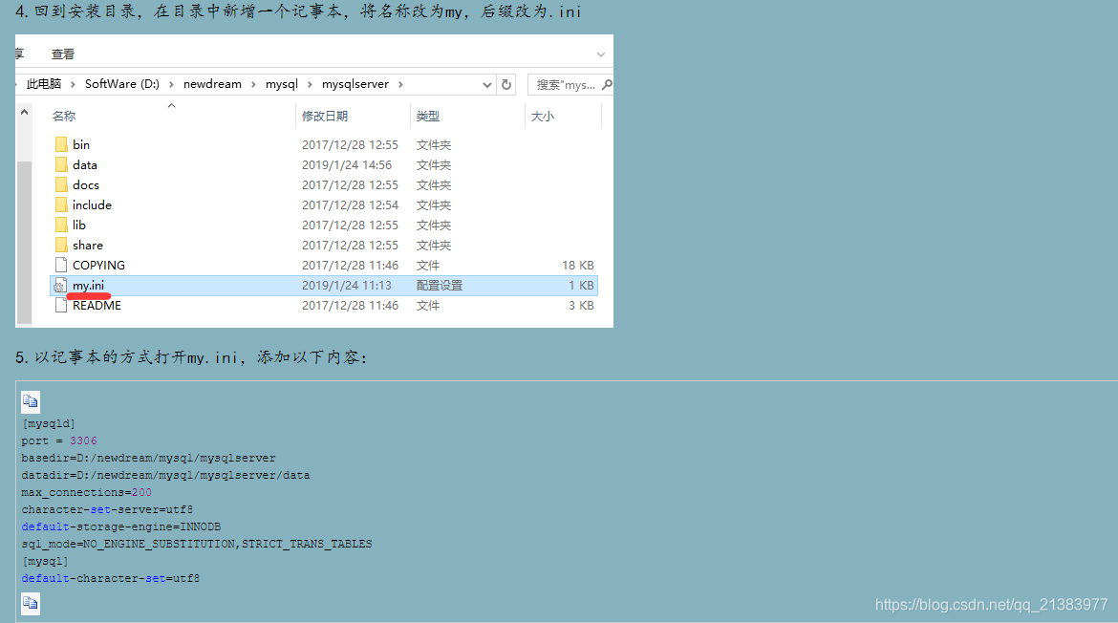
Task: Select the data folder name
Action: [85, 164]
